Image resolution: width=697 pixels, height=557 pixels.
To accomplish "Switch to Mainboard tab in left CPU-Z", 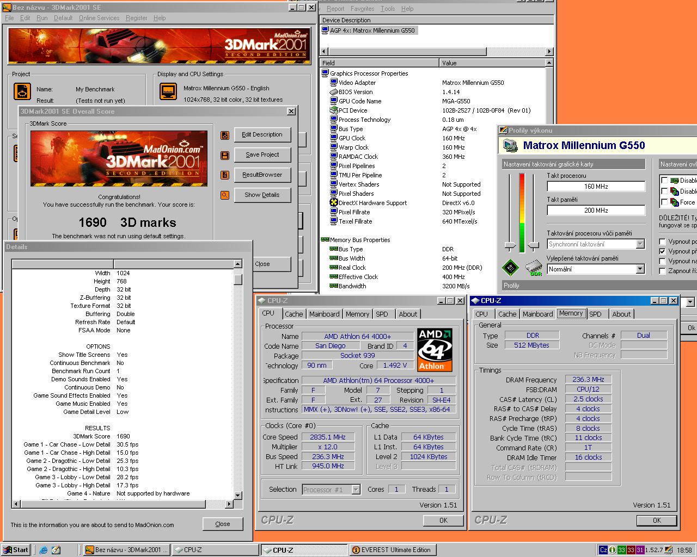I will click(324, 314).
